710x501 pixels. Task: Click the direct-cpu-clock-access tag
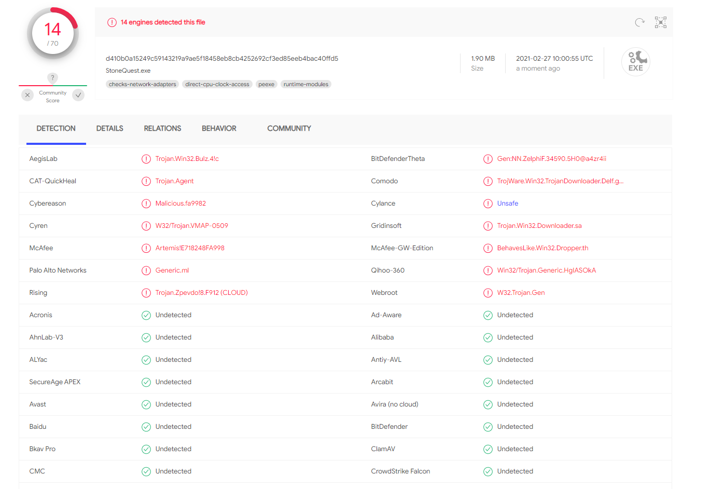coord(217,84)
